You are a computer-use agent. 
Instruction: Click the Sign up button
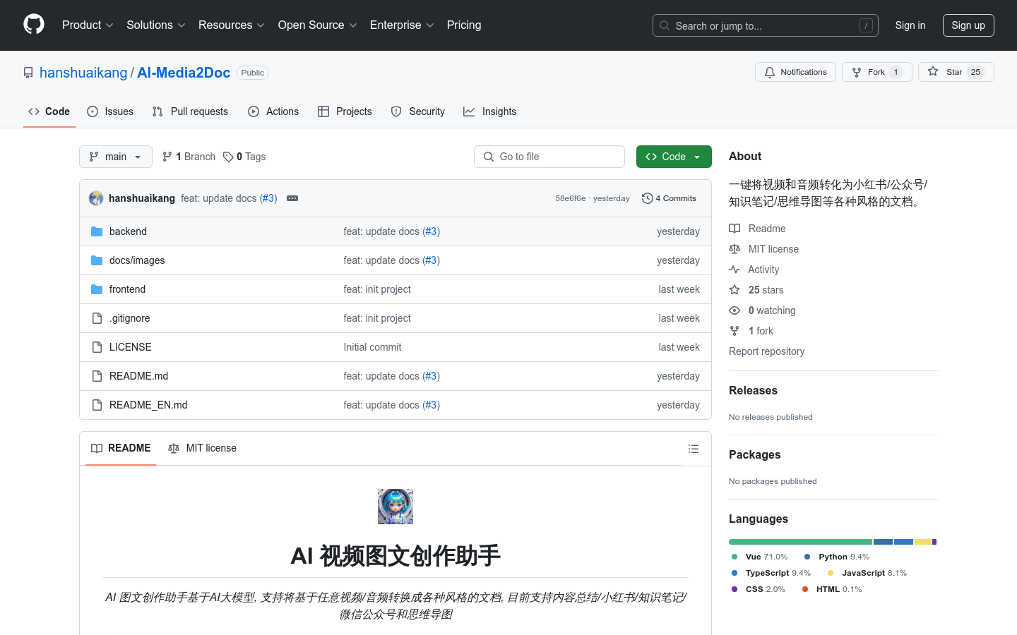tap(968, 25)
